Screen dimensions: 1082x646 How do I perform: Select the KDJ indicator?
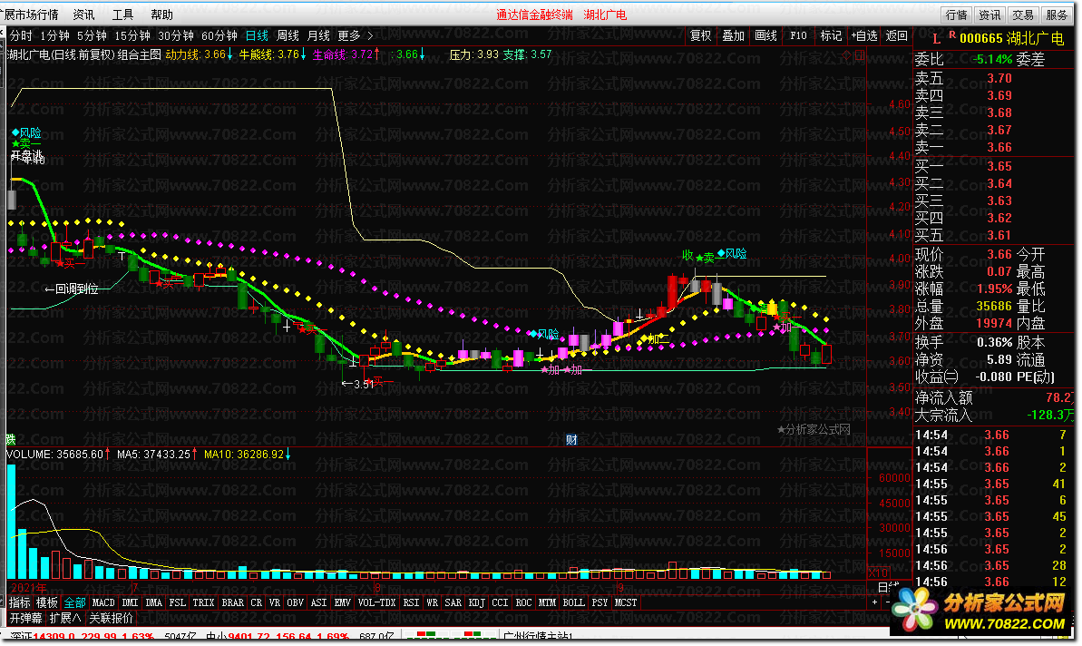(x=477, y=602)
